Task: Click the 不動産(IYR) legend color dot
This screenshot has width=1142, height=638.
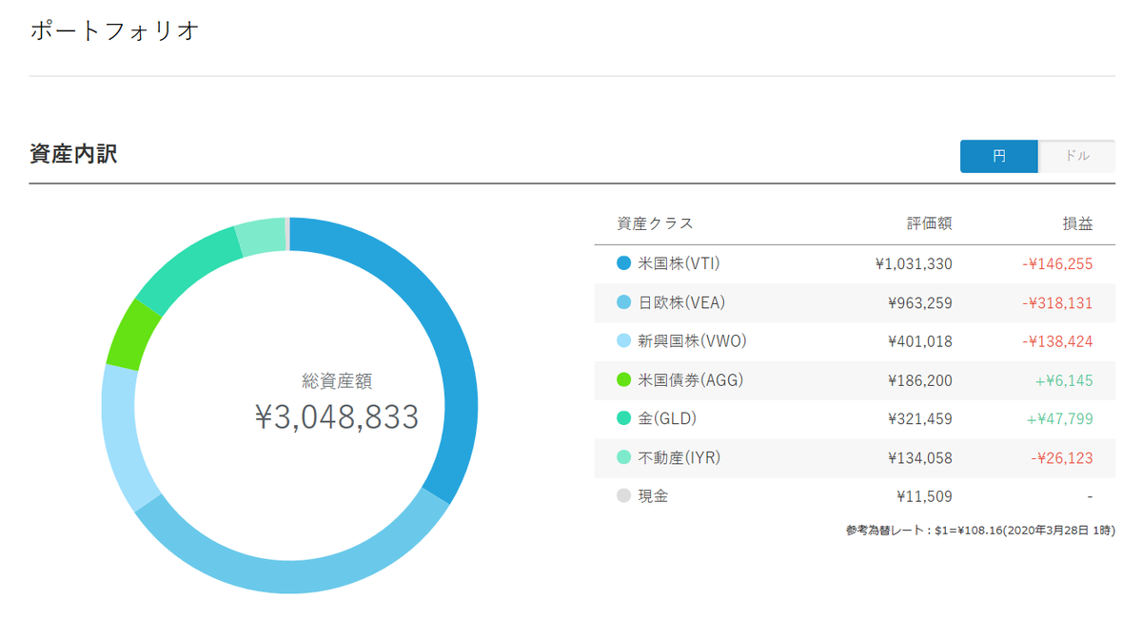Action: (624, 457)
